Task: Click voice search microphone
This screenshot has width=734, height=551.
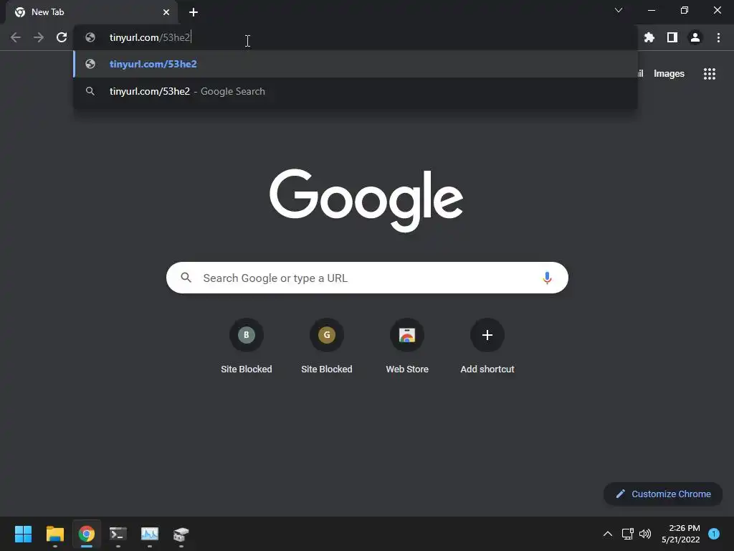Action: [x=547, y=278]
